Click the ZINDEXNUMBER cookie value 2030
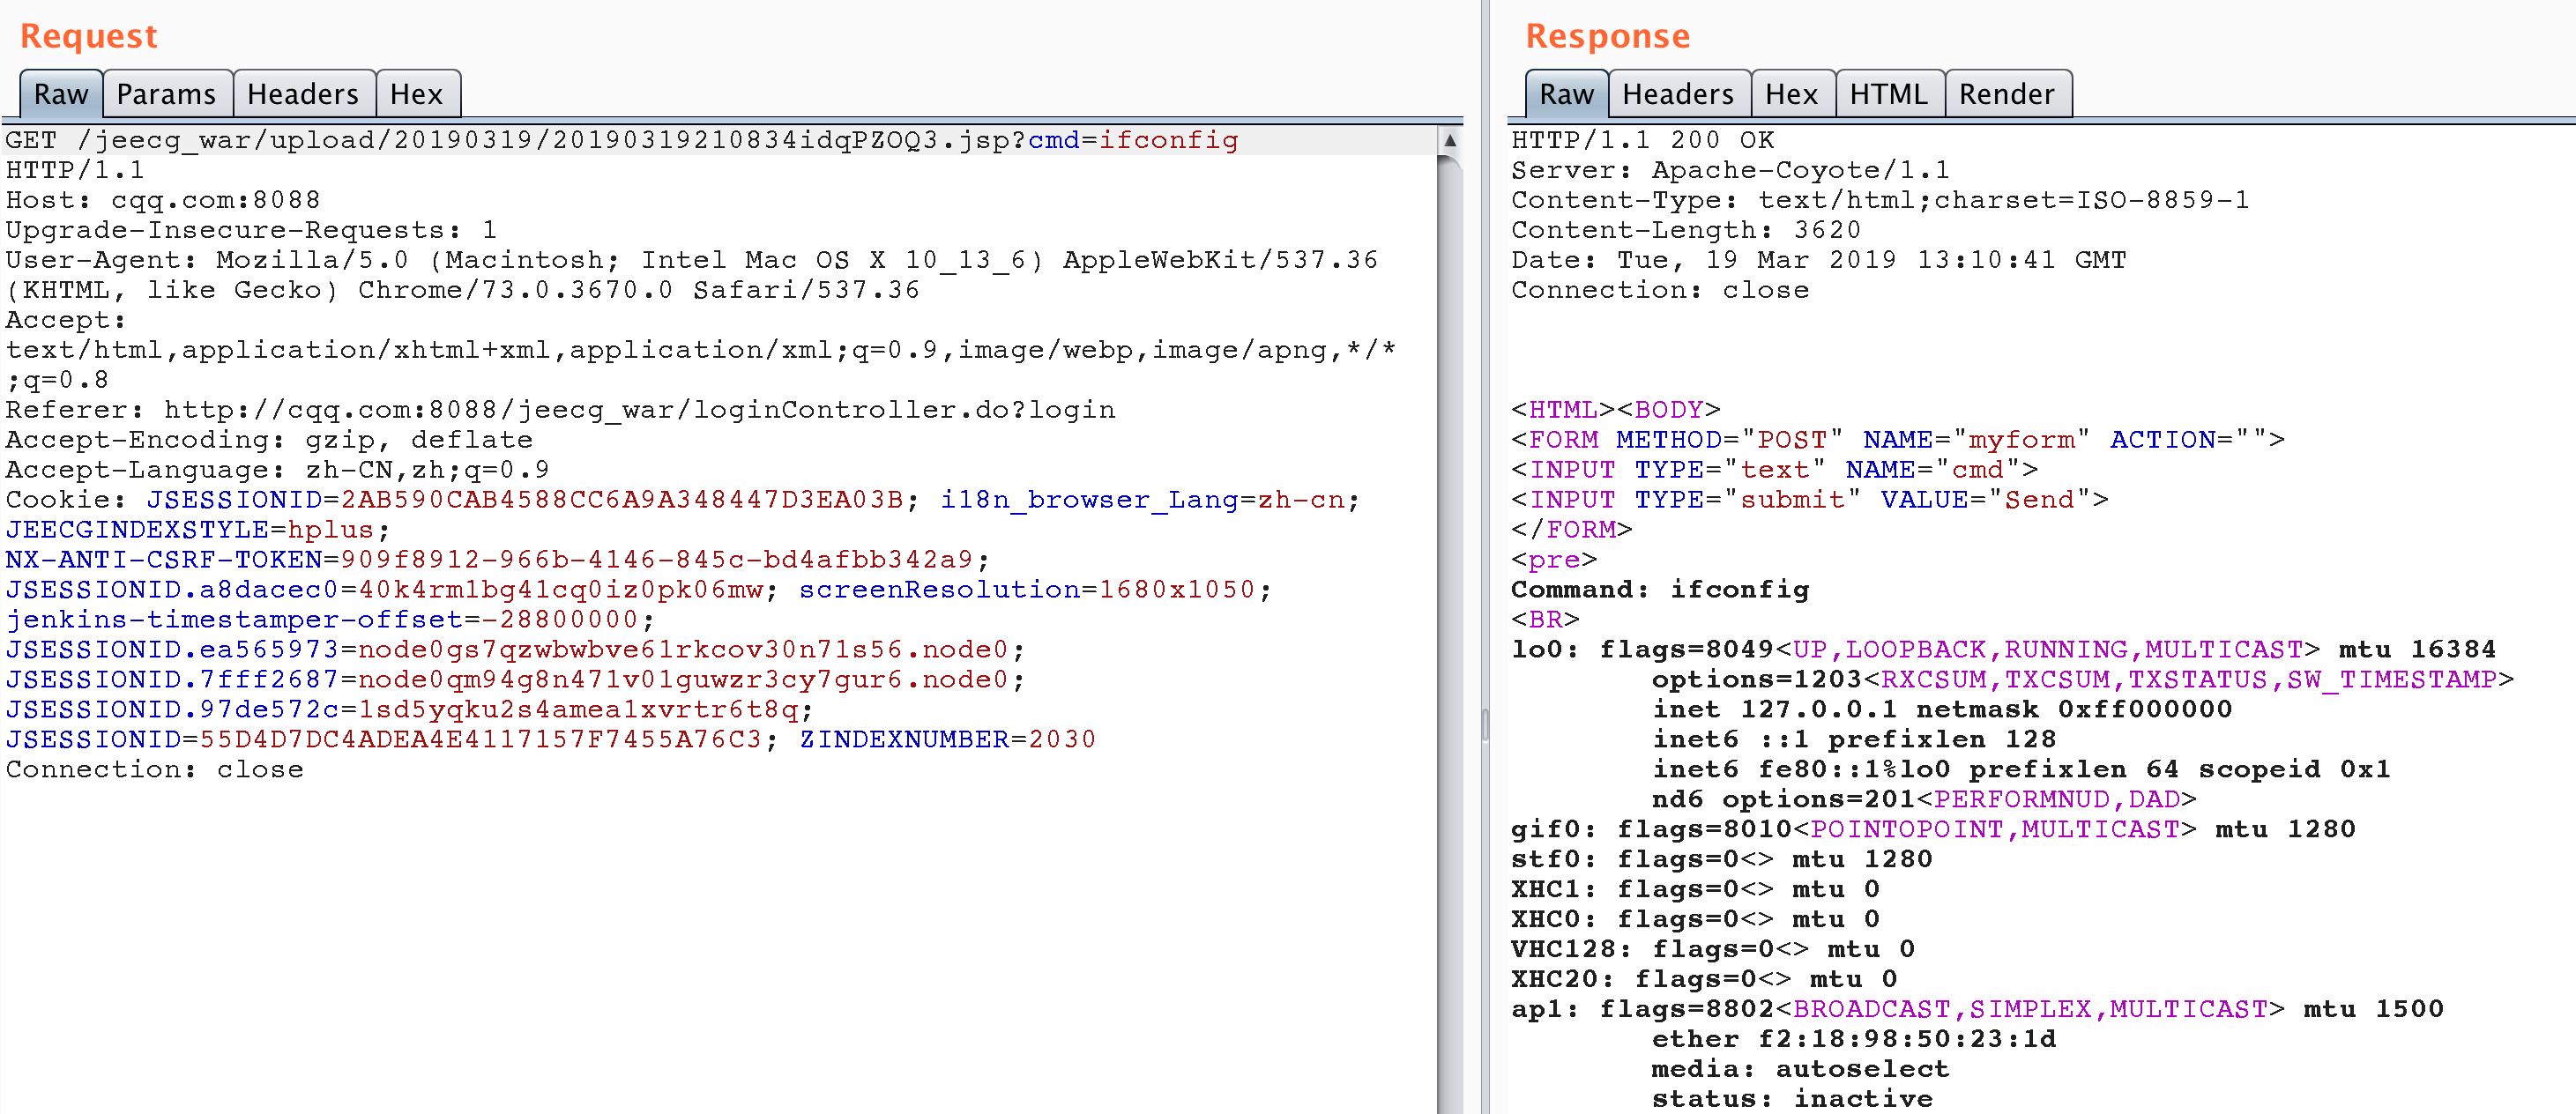The width and height of the screenshot is (2576, 1114). pos(1062,740)
